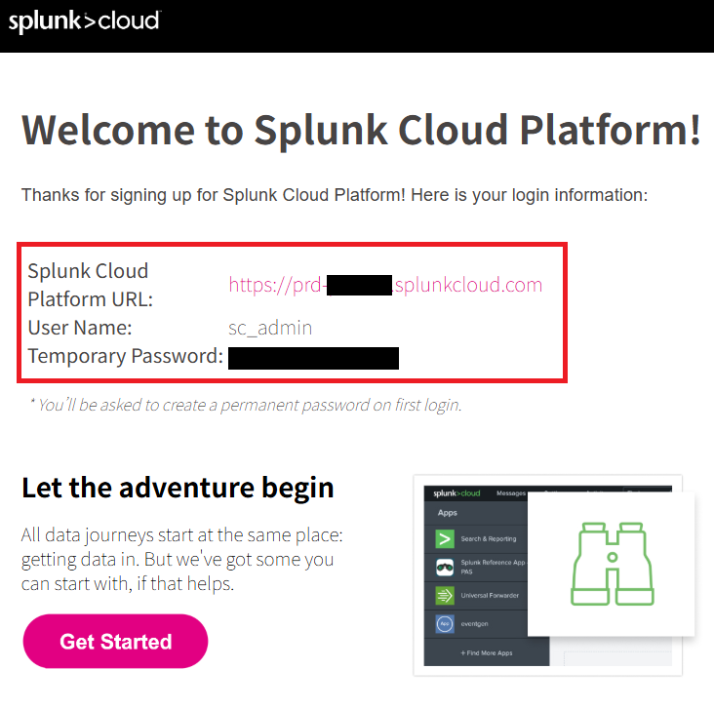Screen dimensions: 714x709
Task: Click the Universal Forwarder label
Action: tap(489, 595)
